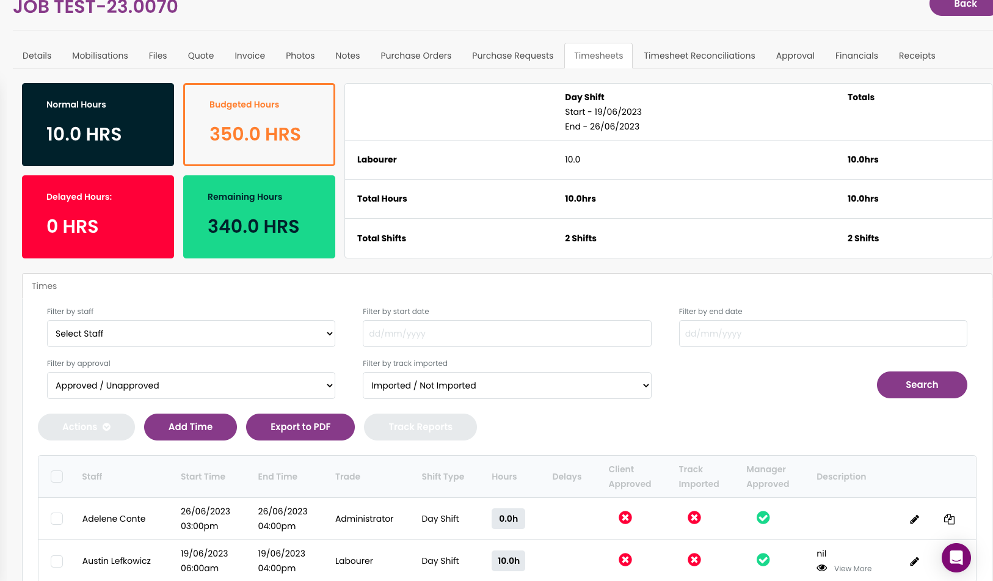Open the Imported / Not Imported dropdown
This screenshot has width=993, height=581.
click(507, 386)
